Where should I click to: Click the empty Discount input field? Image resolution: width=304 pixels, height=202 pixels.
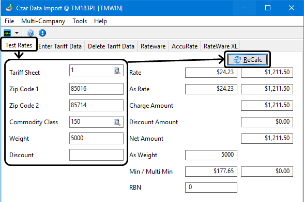(x=96, y=155)
